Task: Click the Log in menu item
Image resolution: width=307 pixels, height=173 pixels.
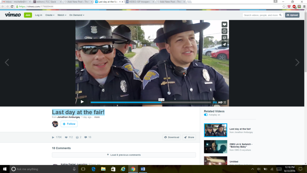Action: (39, 15)
